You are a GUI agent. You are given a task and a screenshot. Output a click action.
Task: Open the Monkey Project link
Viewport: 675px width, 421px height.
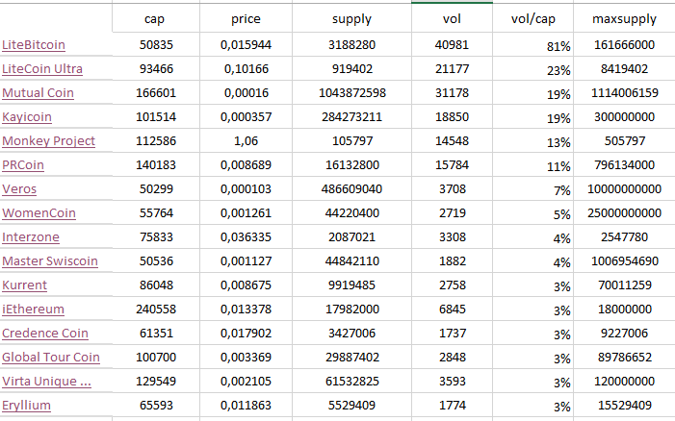48,141
